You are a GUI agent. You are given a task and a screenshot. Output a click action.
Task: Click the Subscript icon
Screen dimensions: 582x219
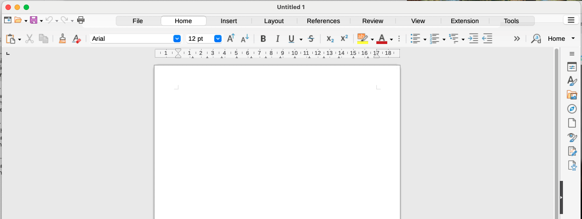click(x=330, y=39)
